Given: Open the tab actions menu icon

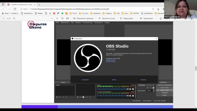Looking at the screenshot, I should click(x=3, y=5).
